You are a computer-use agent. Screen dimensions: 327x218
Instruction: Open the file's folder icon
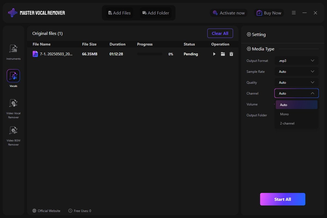223,54
